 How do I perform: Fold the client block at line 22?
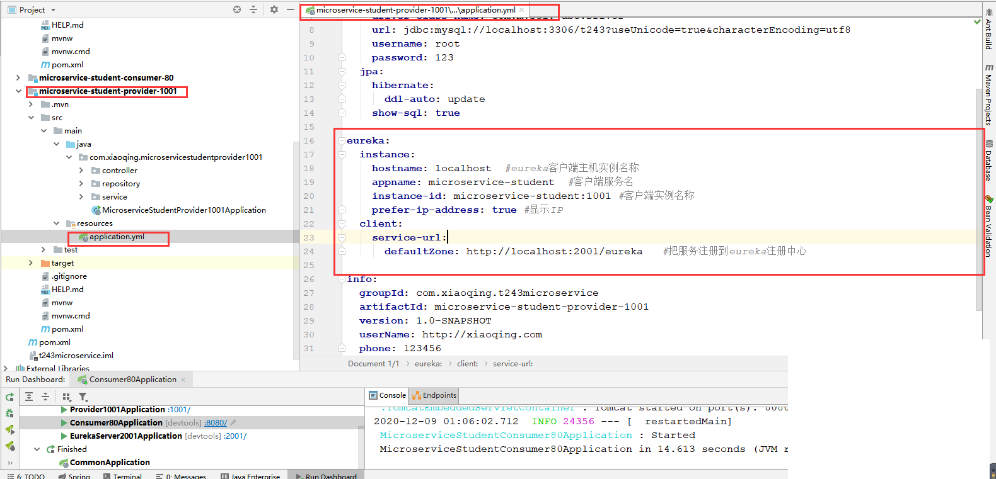342,223
